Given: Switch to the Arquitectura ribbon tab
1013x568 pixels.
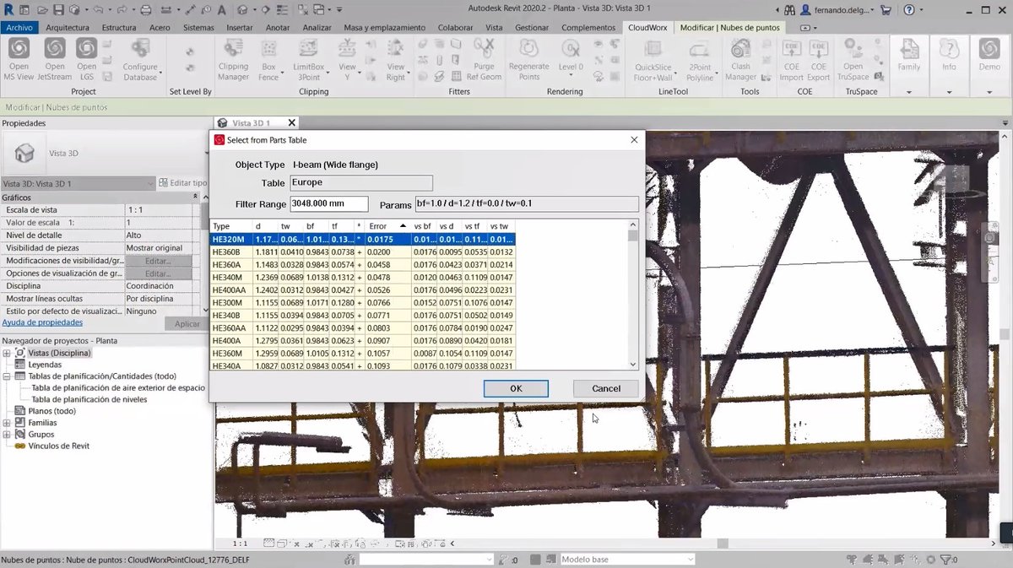Looking at the screenshot, I should 68,27.
